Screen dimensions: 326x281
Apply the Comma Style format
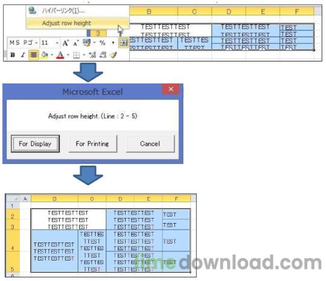coord(113,43)
